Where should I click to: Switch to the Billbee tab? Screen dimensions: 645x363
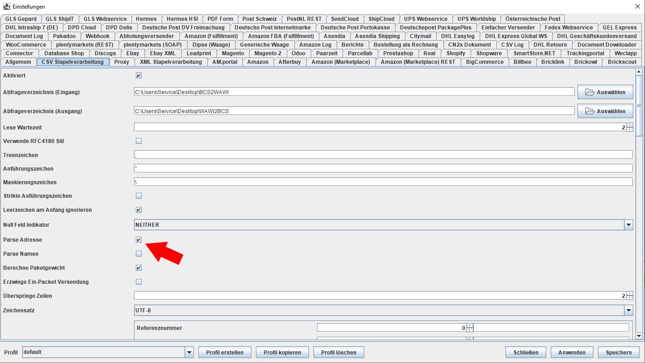tap(522, 62)
